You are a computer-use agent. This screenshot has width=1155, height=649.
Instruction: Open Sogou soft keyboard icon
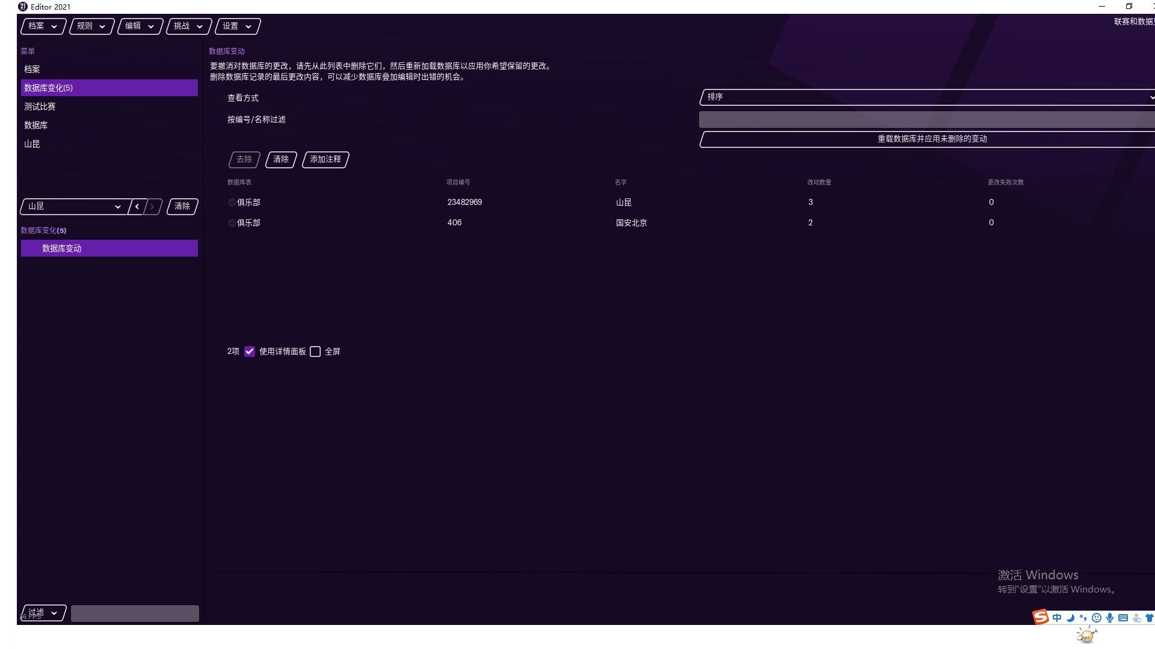(1123, 618)
